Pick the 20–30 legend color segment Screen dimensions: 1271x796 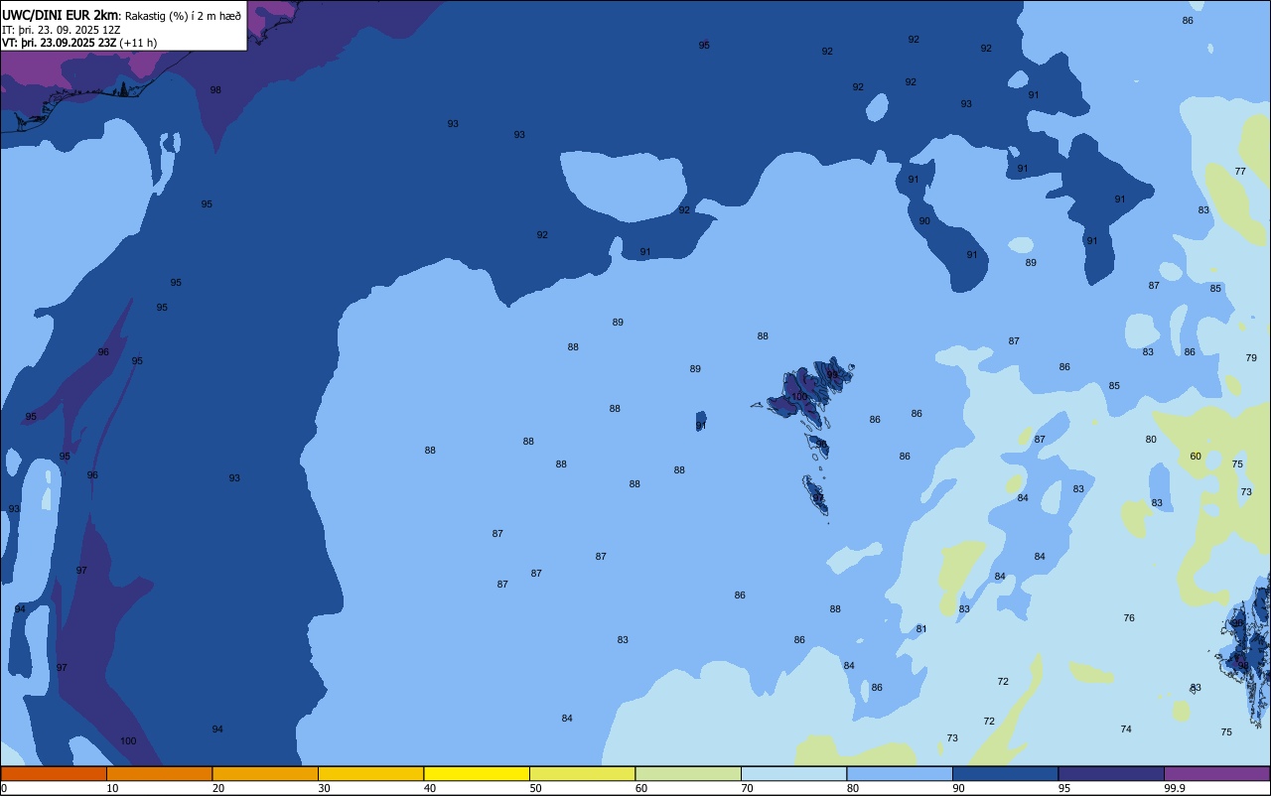pos(265,773)
